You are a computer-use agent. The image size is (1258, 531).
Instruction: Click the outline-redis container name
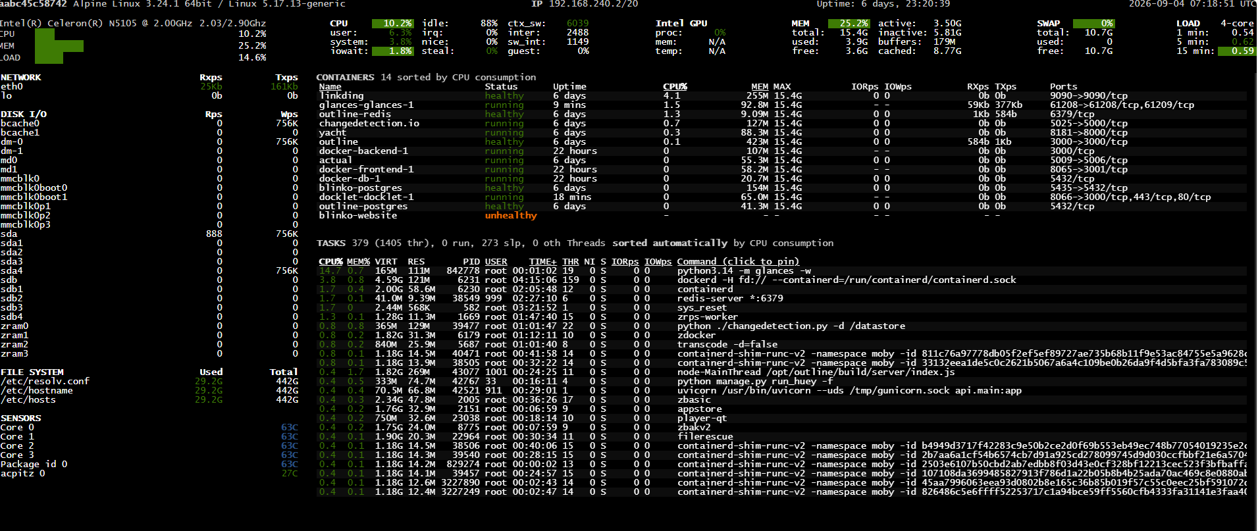coord(355,114)
